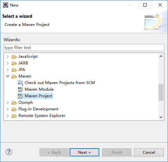Select Check out Maven Projects from SCM
168x162 pixels.
[60, 83]
